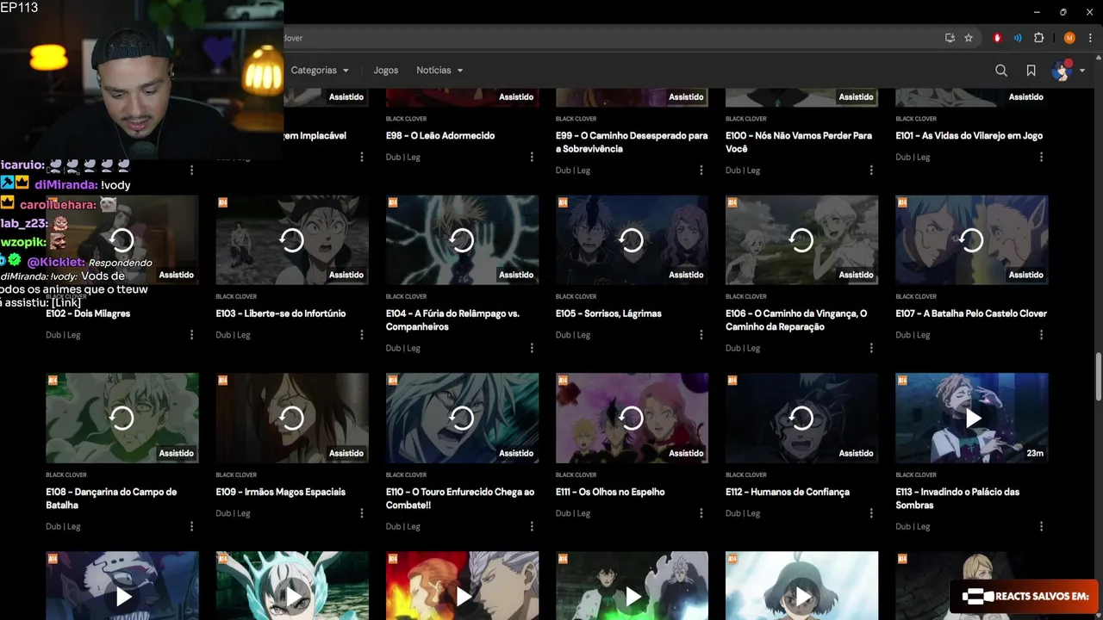
Task: Open title E113 - Invadindo o Palácio das Sombras
Action: pyautogui.click(x=957, y=499)
